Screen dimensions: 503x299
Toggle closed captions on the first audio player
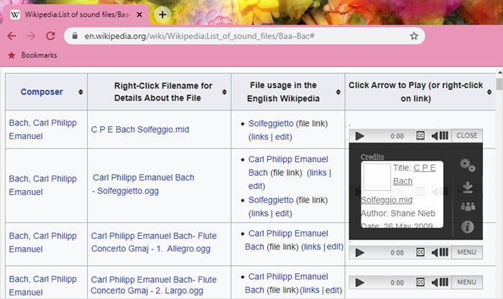coord(420,136)
